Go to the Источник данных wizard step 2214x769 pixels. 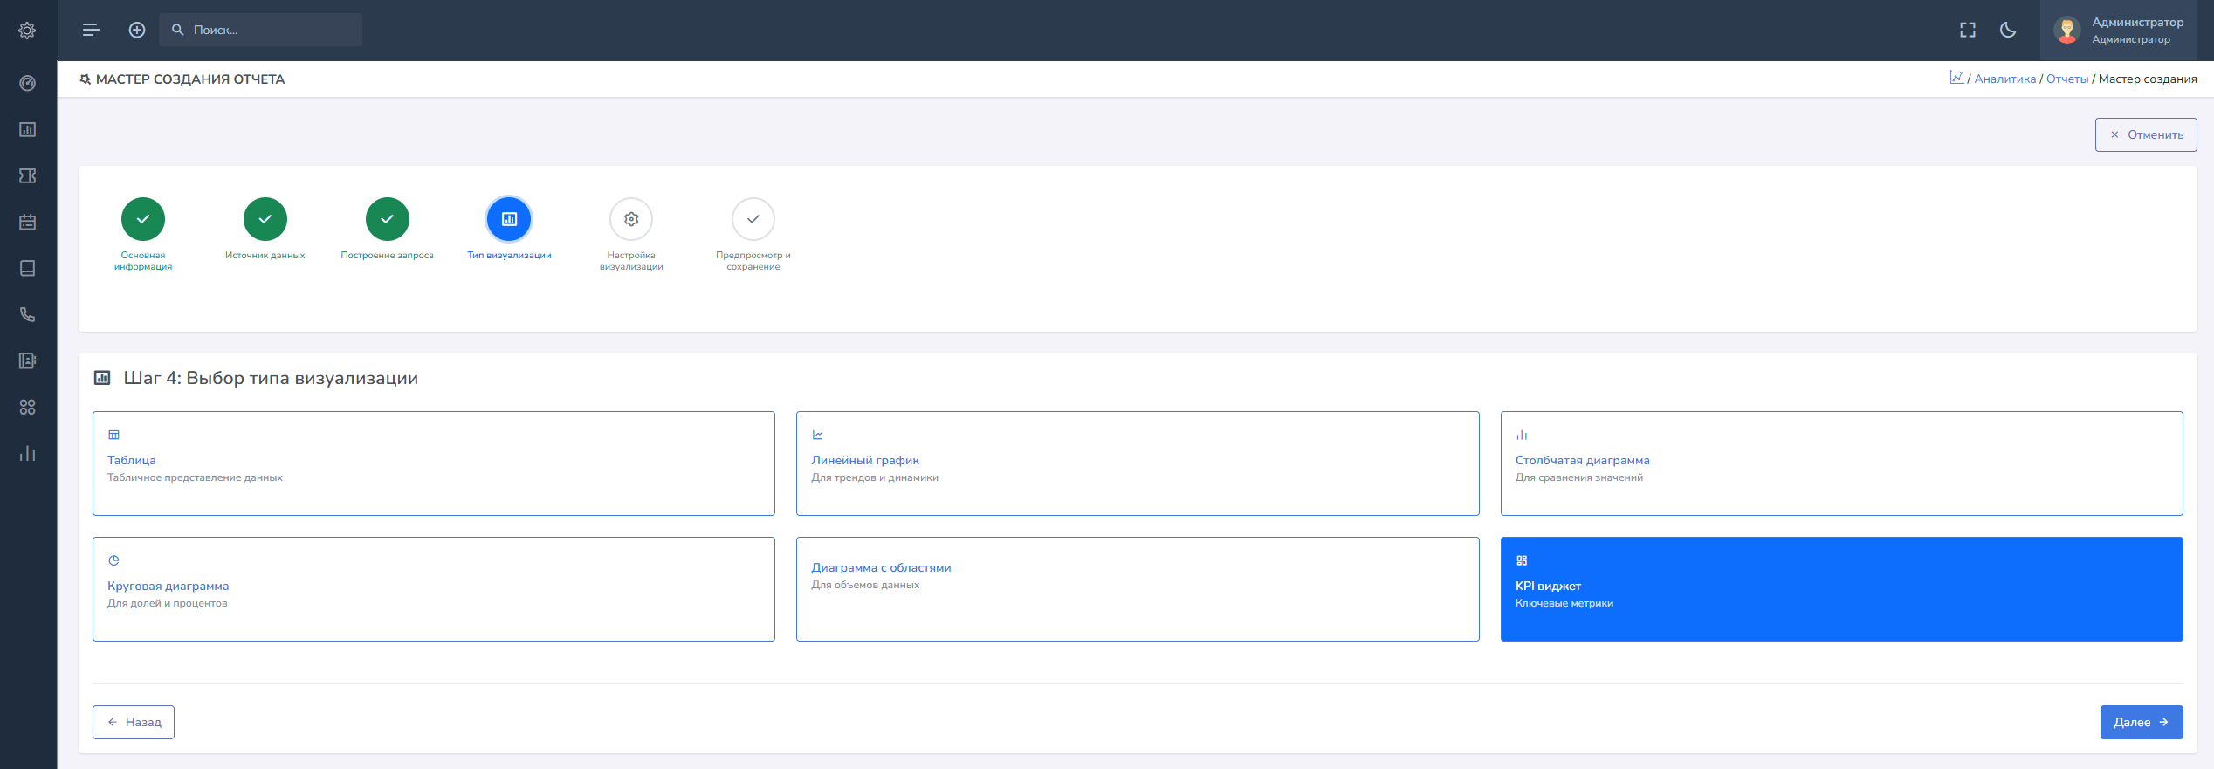pyautogui.click(x=265, y=219)
